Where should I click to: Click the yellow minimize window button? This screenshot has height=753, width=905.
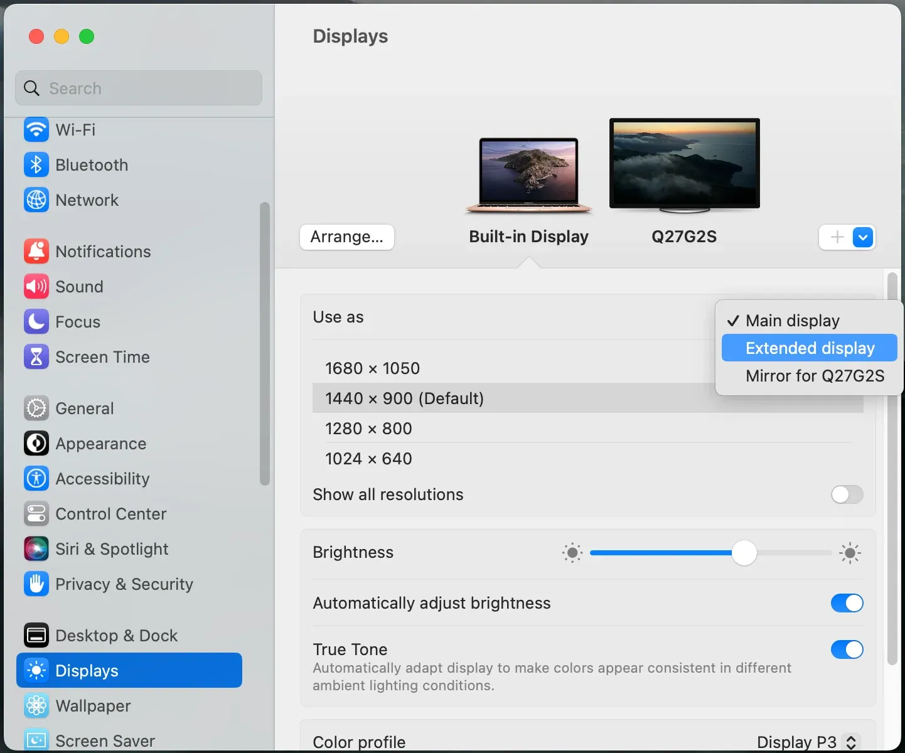click(x=62, y=36)
